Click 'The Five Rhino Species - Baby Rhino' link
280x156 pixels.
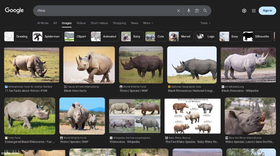tap(192, 142)
